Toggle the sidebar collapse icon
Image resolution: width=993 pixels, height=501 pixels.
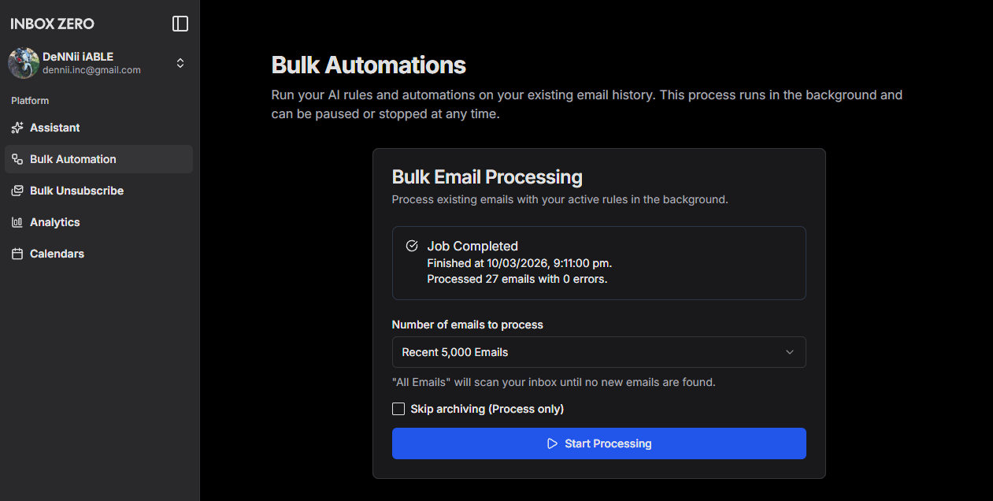180,24
